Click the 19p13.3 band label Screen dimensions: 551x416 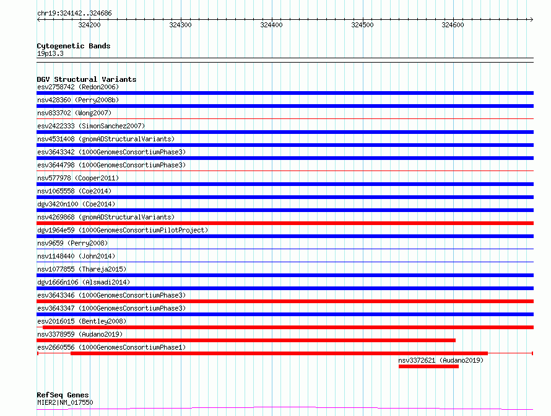[50, 53]
